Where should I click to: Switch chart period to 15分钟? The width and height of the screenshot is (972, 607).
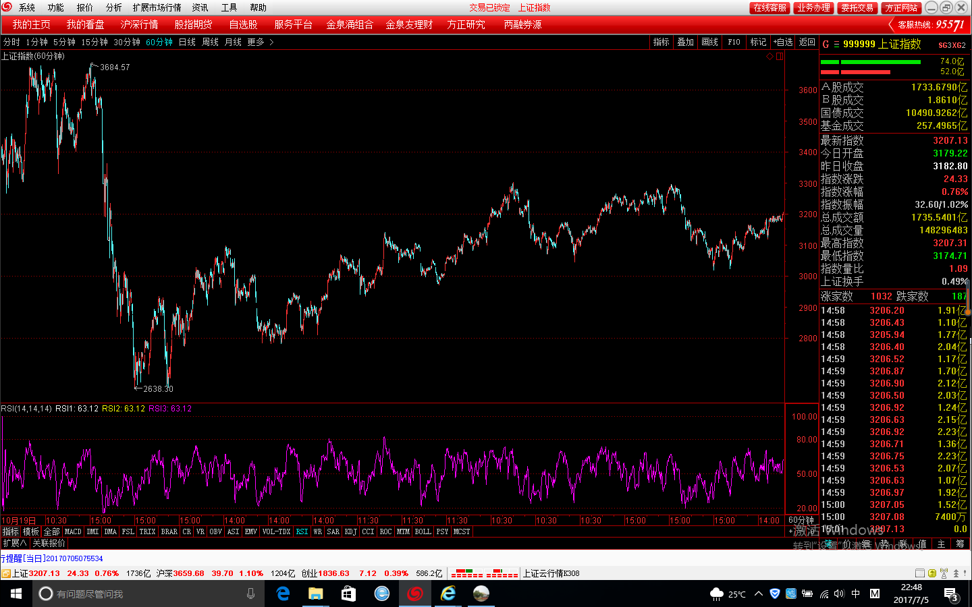click(x=94, y=42)
